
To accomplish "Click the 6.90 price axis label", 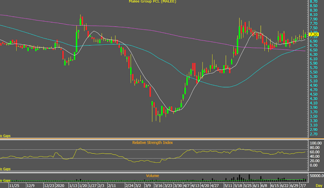I will point(314,41).
